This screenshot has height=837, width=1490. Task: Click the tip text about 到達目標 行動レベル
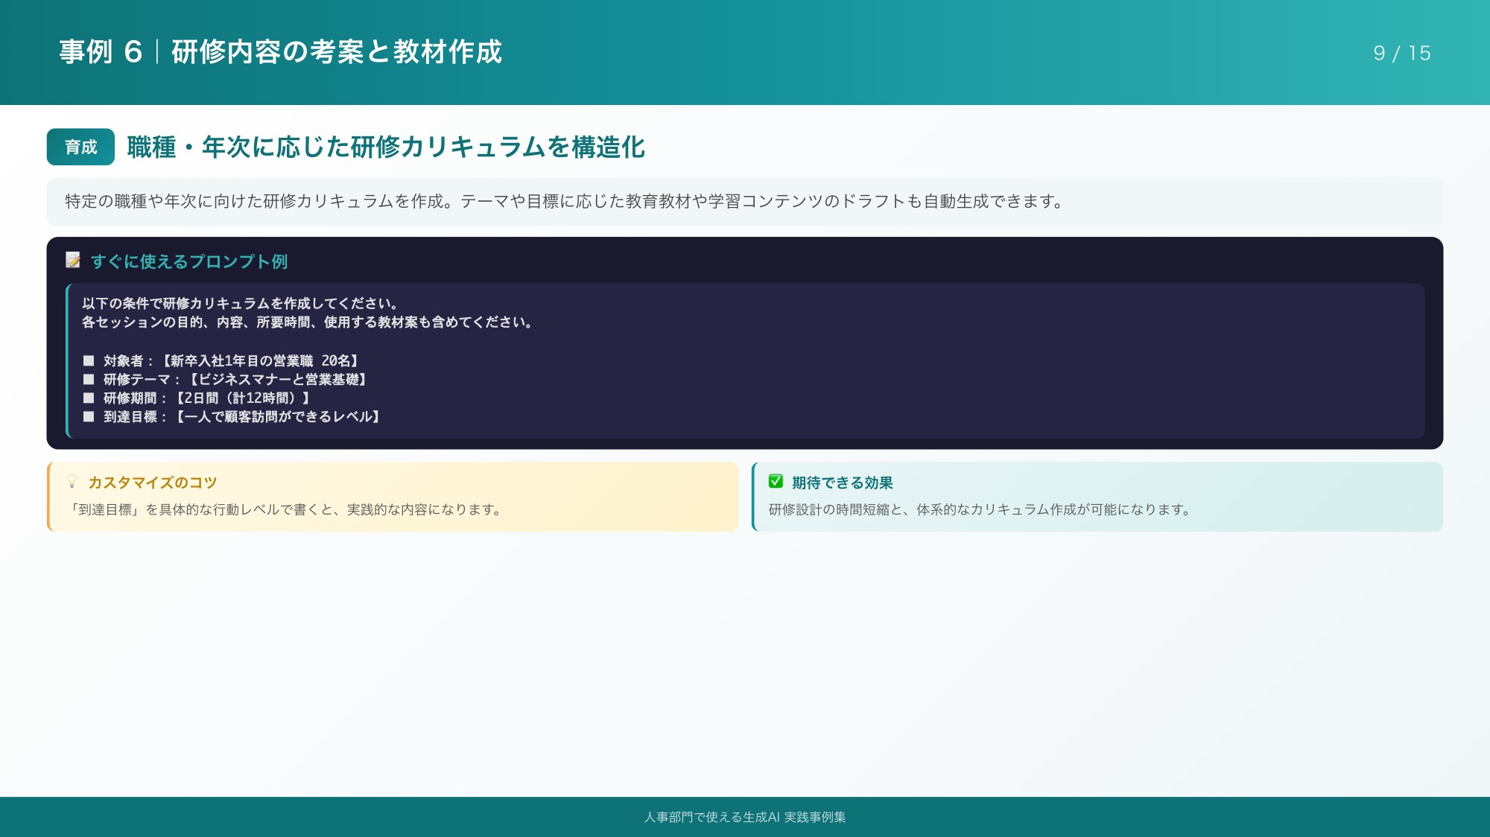point(285,509)
